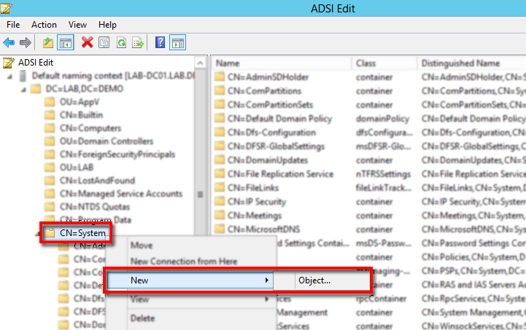Image resolution: width=526 pixels, height=330 pixels.
Task: Choose Object... from the New submenu
Action: pos(314,280)
